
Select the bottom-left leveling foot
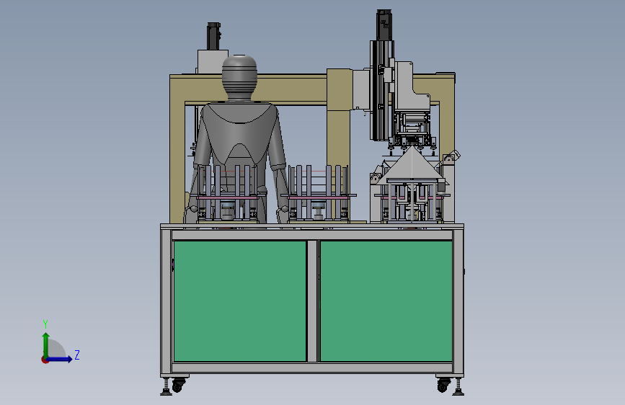pos(166,387)
